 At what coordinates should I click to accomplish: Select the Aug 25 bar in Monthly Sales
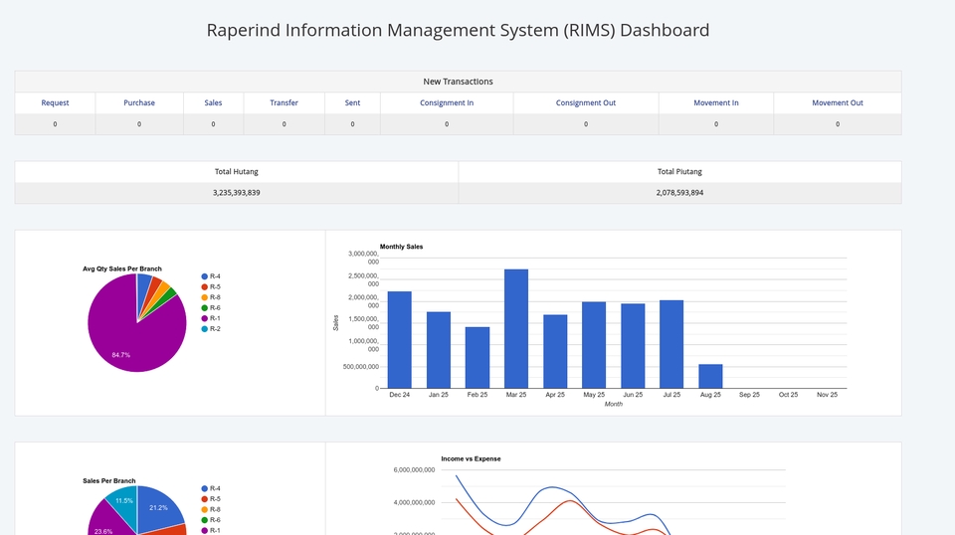pyautogui.click(x=710, y=376)
